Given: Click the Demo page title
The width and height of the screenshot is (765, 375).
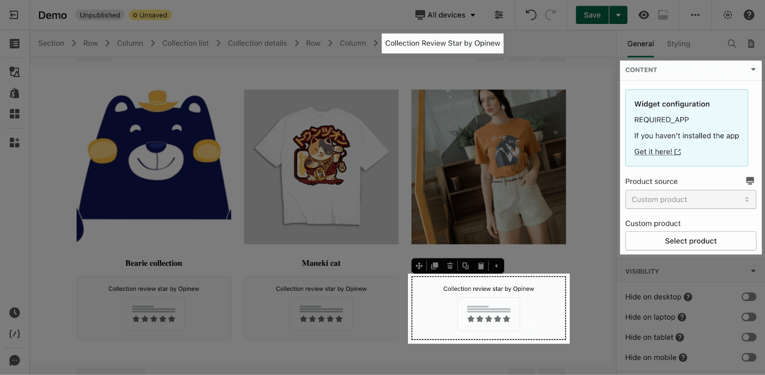Looking at the screenshot, I should click(x=53, y=15).
